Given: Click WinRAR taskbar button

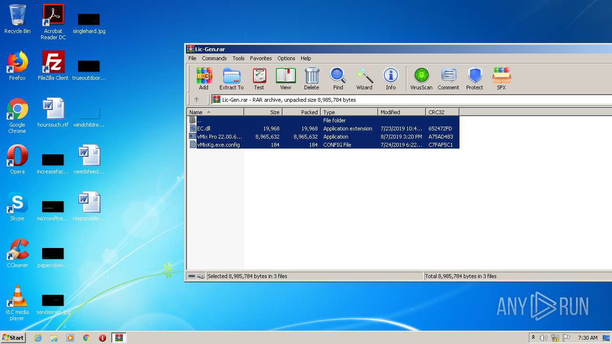Looking at the screenshot, I should click(119, 338).
